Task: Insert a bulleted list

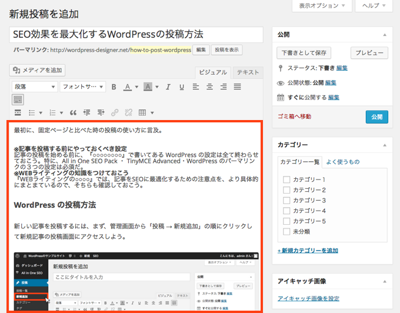Action: coord(32,112)
